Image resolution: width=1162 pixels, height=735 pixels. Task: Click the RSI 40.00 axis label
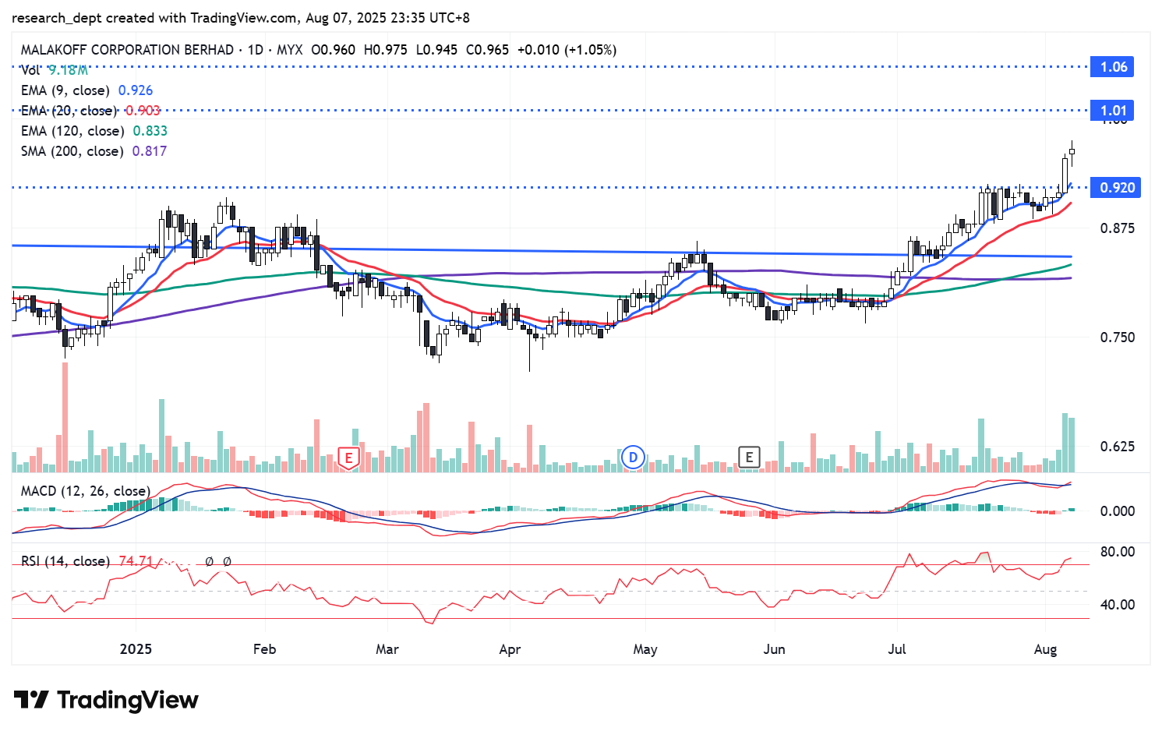(1118, 605)
